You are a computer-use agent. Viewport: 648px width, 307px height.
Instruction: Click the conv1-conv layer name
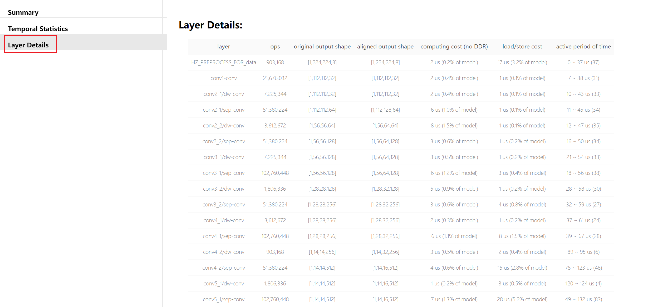click(223, 78)
